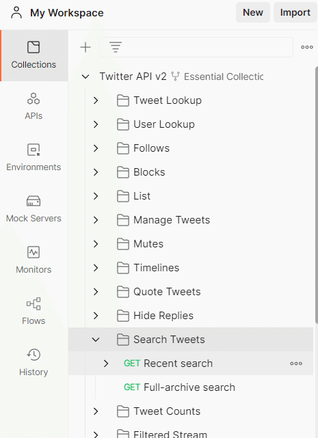The image size is (318, 438).
Task: Expand the Recent search request examples
Action: click(x=106, y=364)
